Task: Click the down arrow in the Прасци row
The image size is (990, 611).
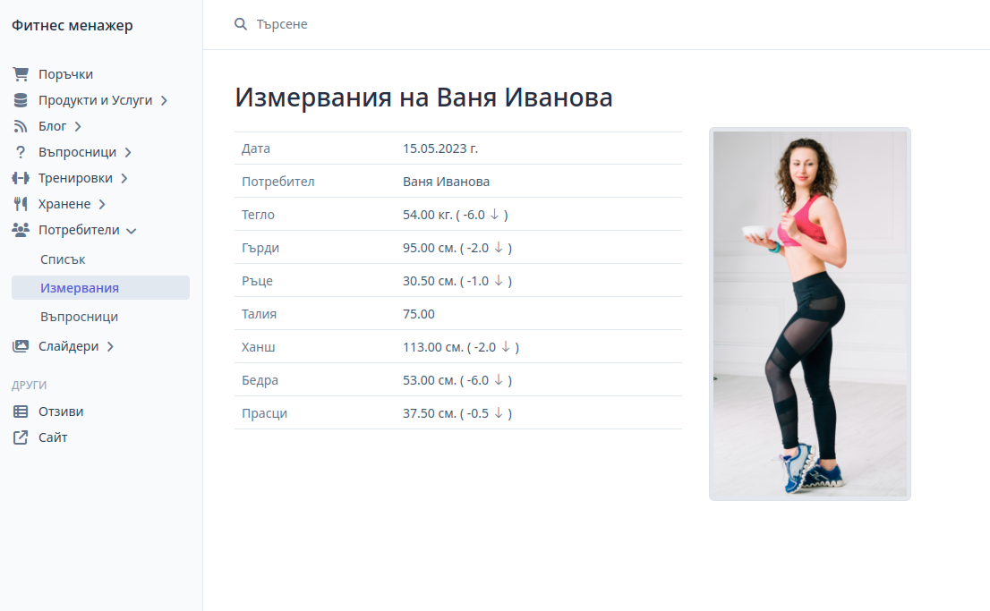Action: tap(499, 412)
